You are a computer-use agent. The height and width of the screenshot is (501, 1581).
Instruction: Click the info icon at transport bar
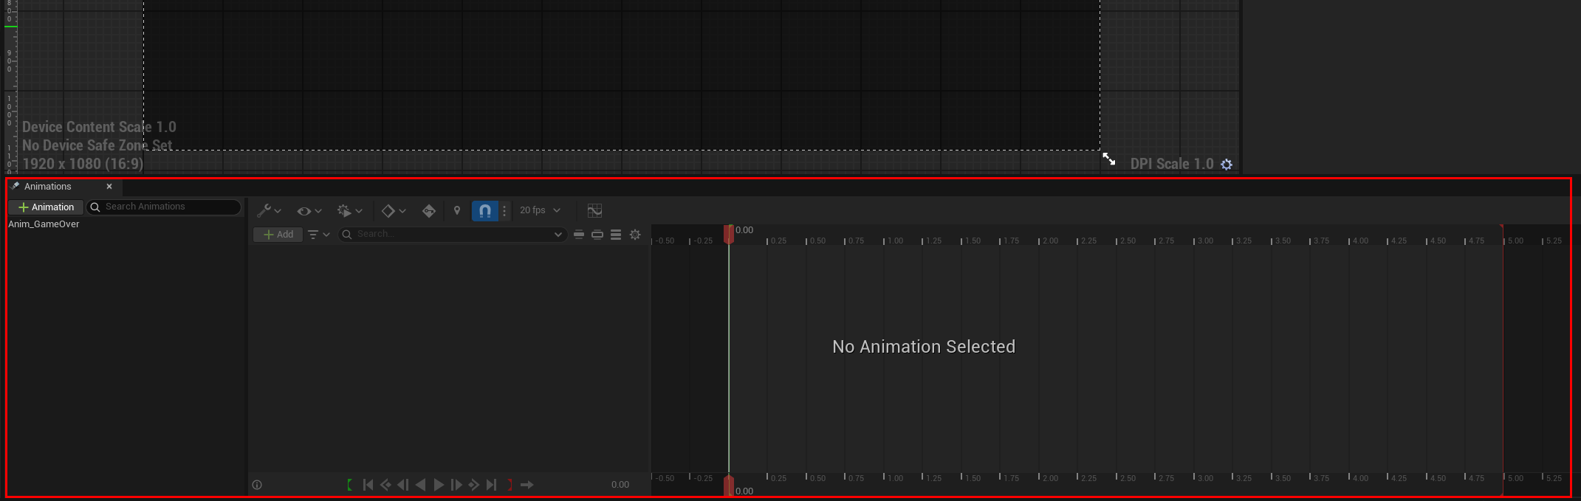[257, 485]
